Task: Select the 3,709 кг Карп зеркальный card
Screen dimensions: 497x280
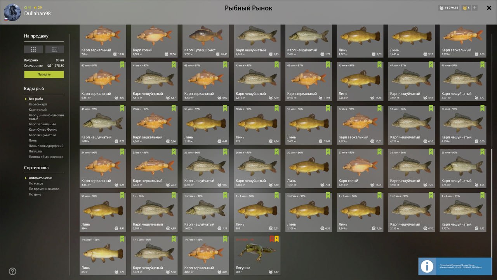Action: (x=463, y=41)
